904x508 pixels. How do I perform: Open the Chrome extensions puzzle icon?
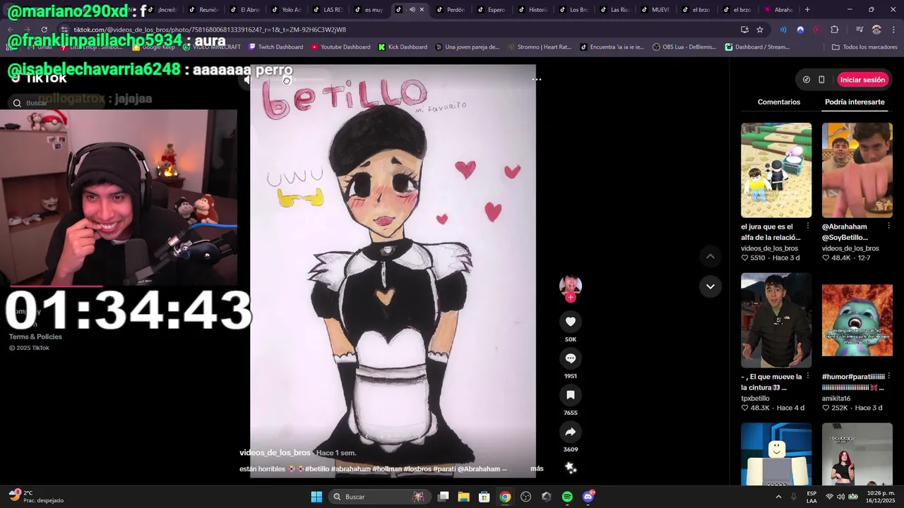pyautogui.click(x=835, y=30)
